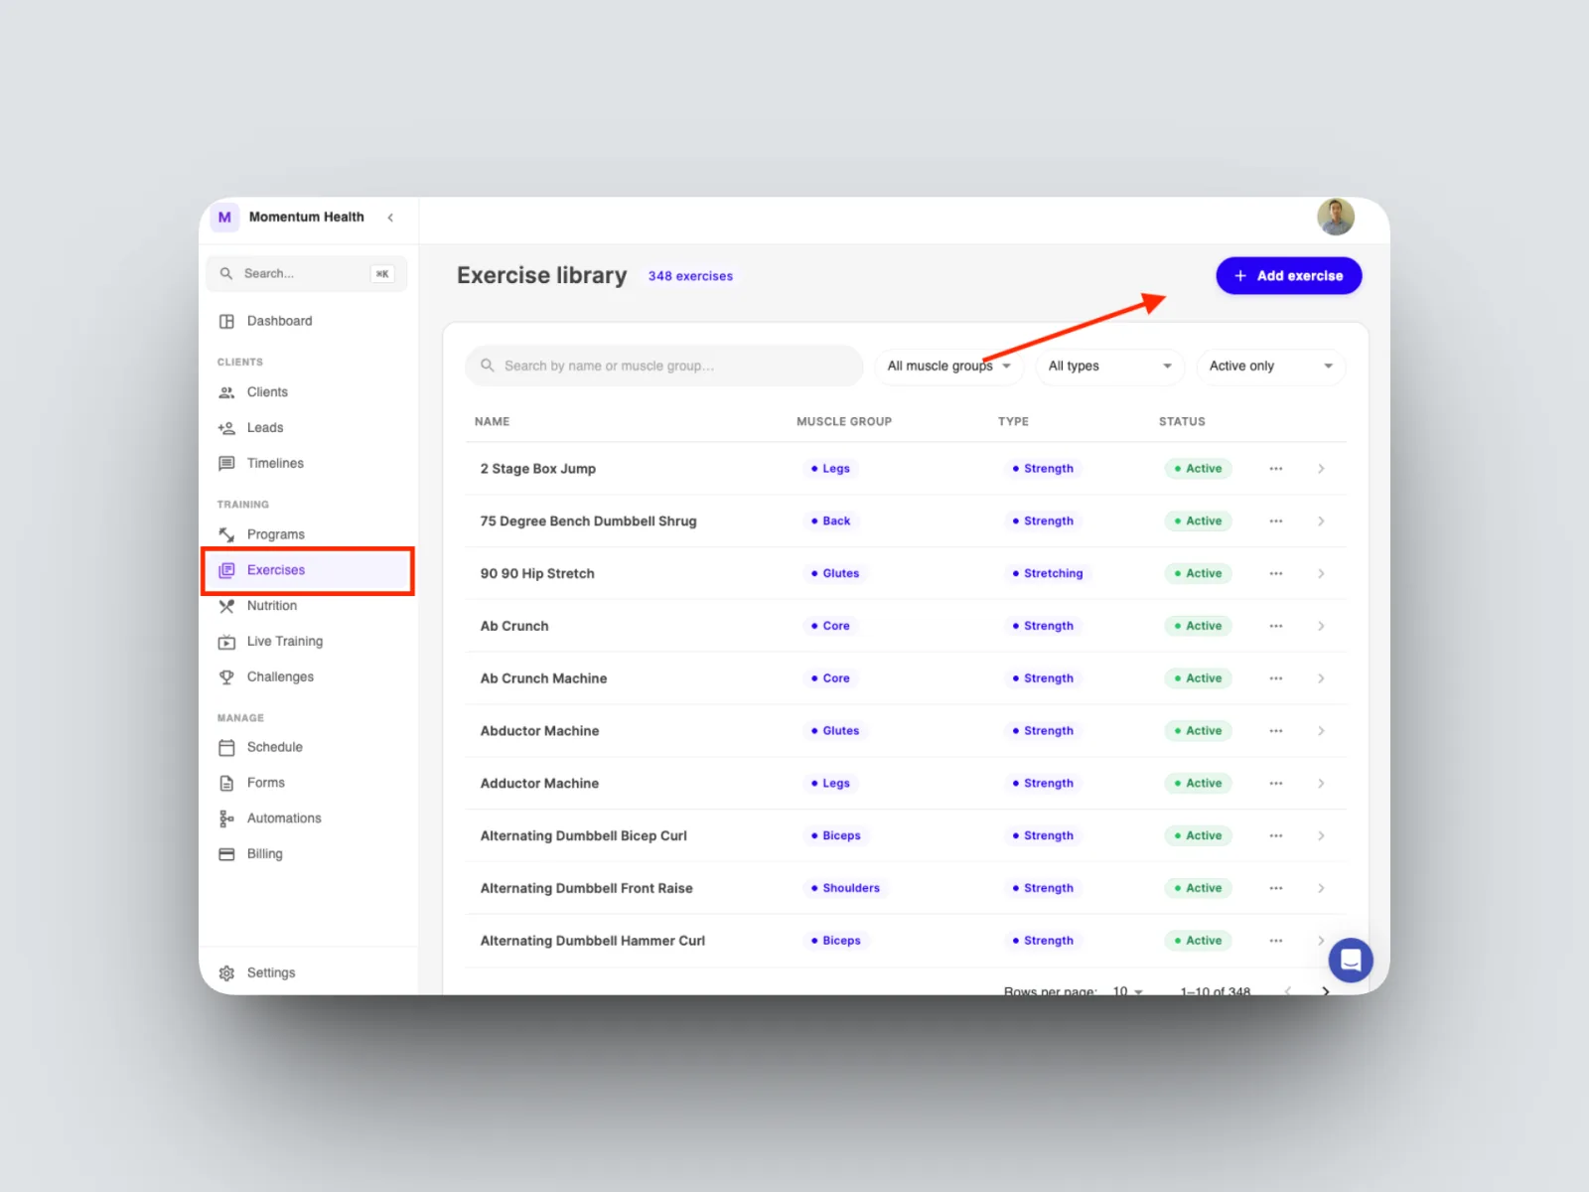Viewport: 1589px width, 1192px height.
Task: Open the Programs icon
Action: [226, 534]
